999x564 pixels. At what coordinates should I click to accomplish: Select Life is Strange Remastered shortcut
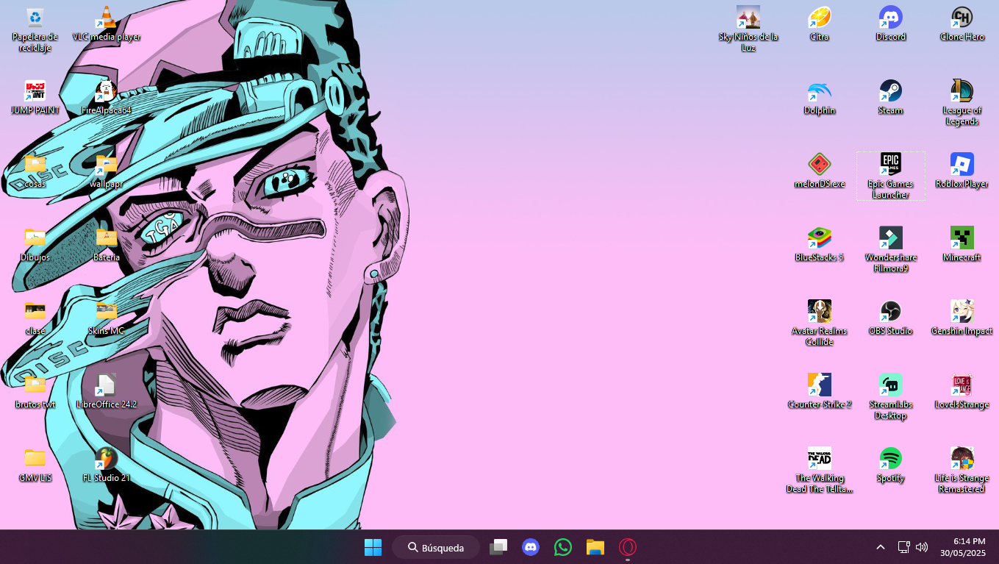point(962,471)
